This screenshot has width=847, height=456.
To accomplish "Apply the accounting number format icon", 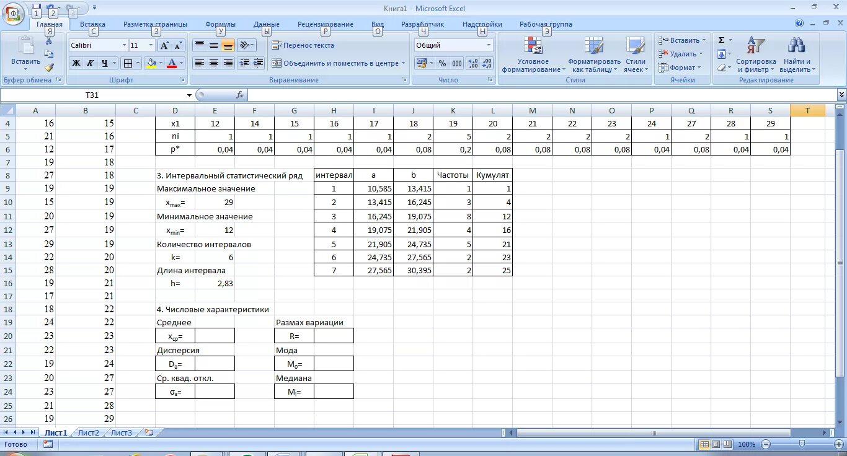I will point(422,63).
